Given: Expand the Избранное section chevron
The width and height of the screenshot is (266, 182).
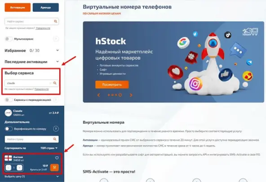Looking at the screenshot, I should click(58, 50).
